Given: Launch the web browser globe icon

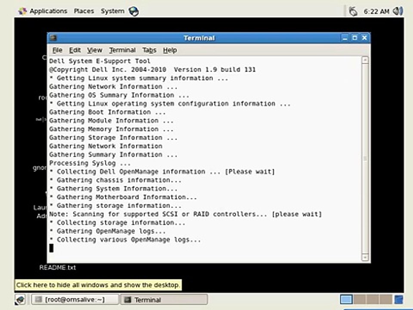Looking at the screenshot, I should pos(133,11).
